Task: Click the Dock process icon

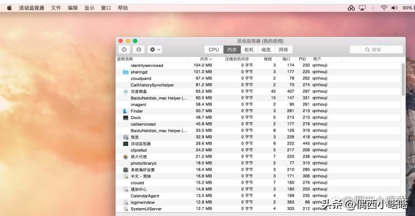Action: tap(126, 118)
